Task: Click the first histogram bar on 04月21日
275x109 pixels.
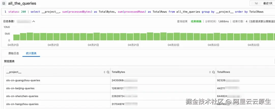Action: point(17,37)
